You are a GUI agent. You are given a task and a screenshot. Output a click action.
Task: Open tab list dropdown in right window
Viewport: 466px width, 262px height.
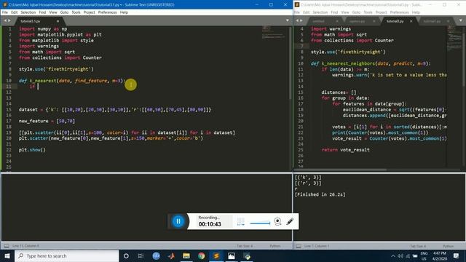pyautogui.click(x=461, y=20)
